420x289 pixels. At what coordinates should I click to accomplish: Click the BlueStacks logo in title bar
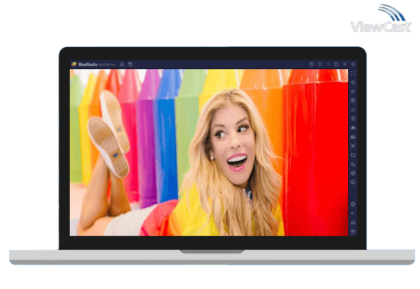pyautogui.click(x=74, y=64)
